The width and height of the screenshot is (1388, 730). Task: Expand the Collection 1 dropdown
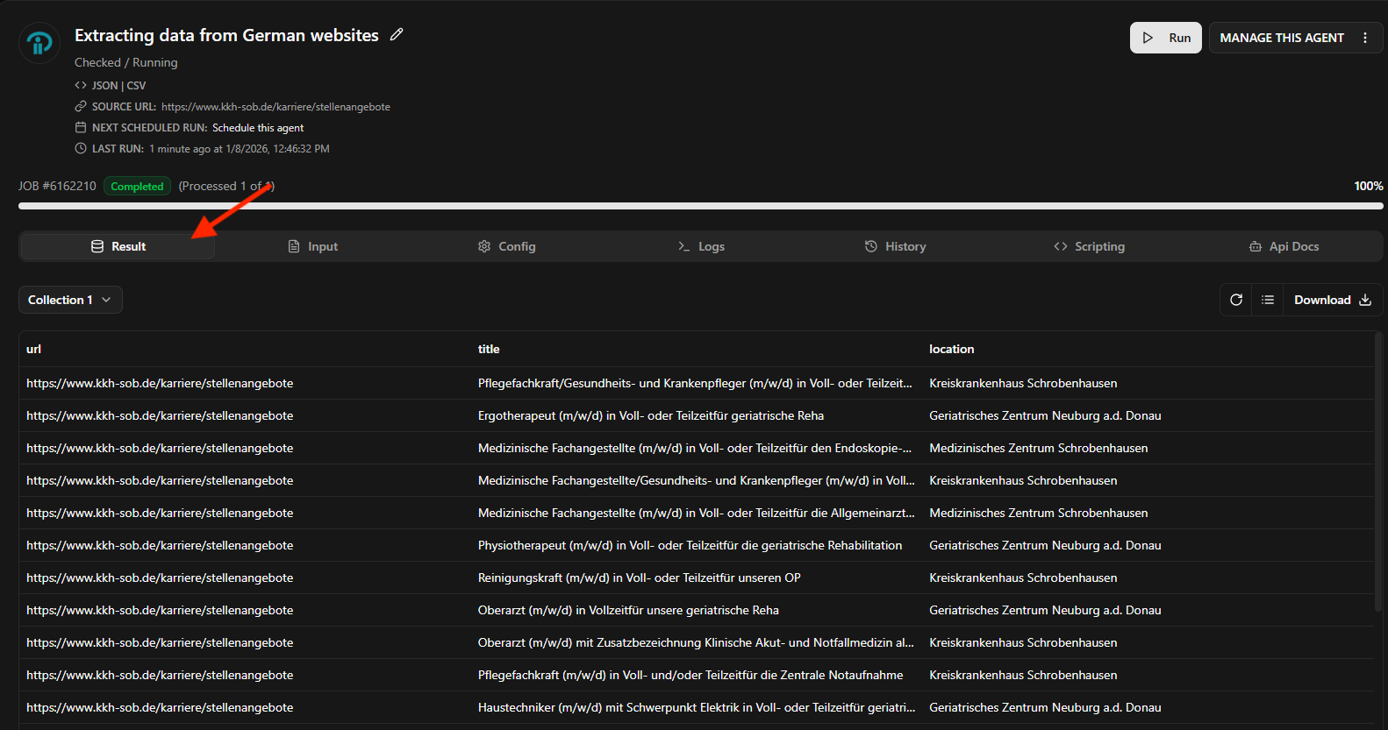click(70, 300)
